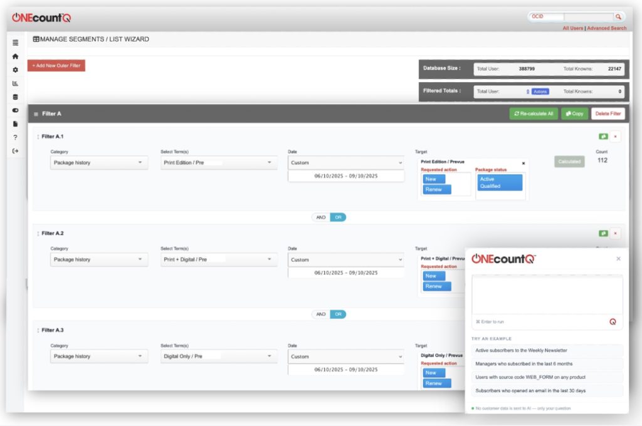Open the sidebar hamburger menu
This screenshot has width=642, height=426.
[x=15, y=43]
